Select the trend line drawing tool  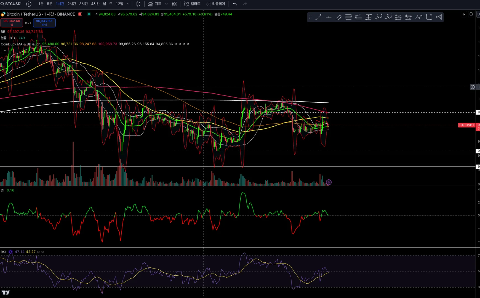(318, 17)
